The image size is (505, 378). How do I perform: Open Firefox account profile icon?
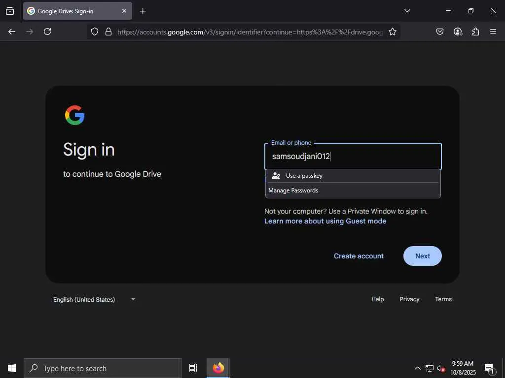(458, 31)
